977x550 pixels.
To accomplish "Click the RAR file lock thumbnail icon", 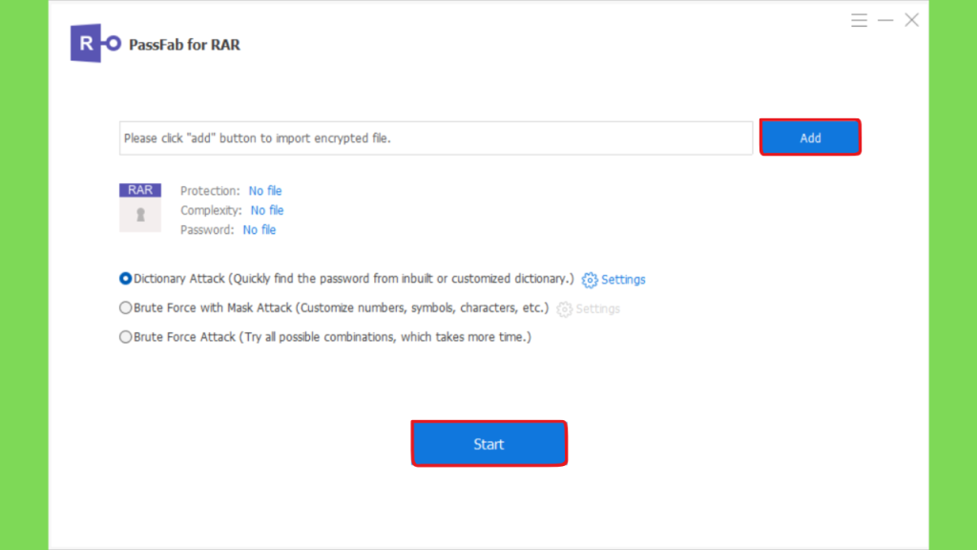I will click(x=140, y=207).
